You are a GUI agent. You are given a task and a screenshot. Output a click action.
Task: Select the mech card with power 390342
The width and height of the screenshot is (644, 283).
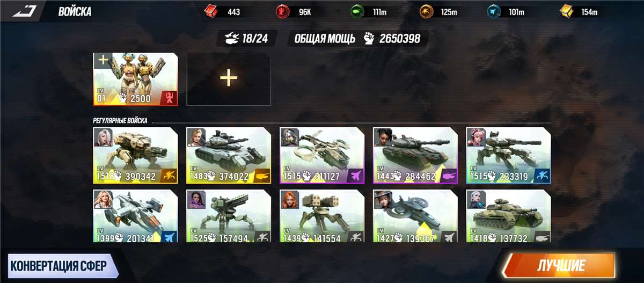point(135,155)
